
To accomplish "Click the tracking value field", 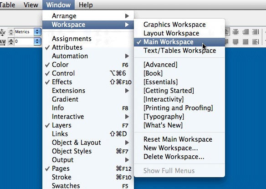I will (24, 41).
